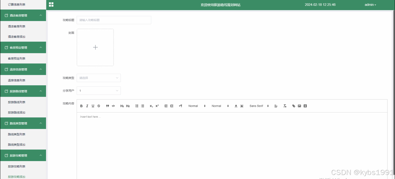Open the text background color picker
The width and height of the screenshot is (395, 179).
pyautogui.click(x=242, y=106)
